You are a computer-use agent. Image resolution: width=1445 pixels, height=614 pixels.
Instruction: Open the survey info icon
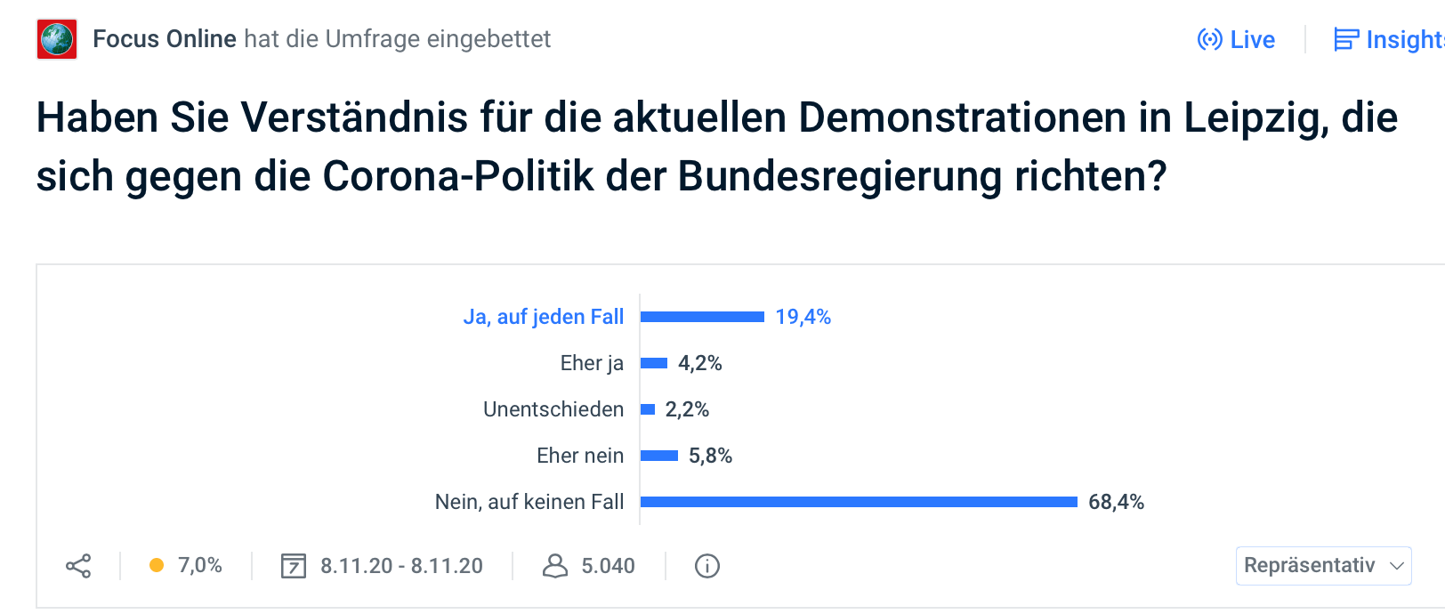click(707, 566)
